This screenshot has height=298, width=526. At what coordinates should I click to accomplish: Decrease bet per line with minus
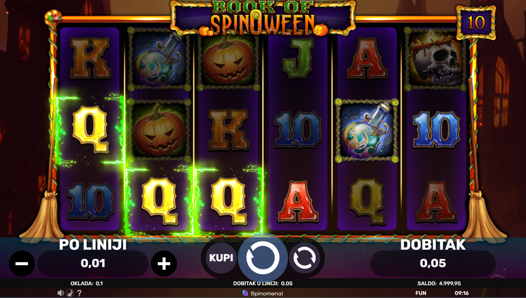[22, 264]
